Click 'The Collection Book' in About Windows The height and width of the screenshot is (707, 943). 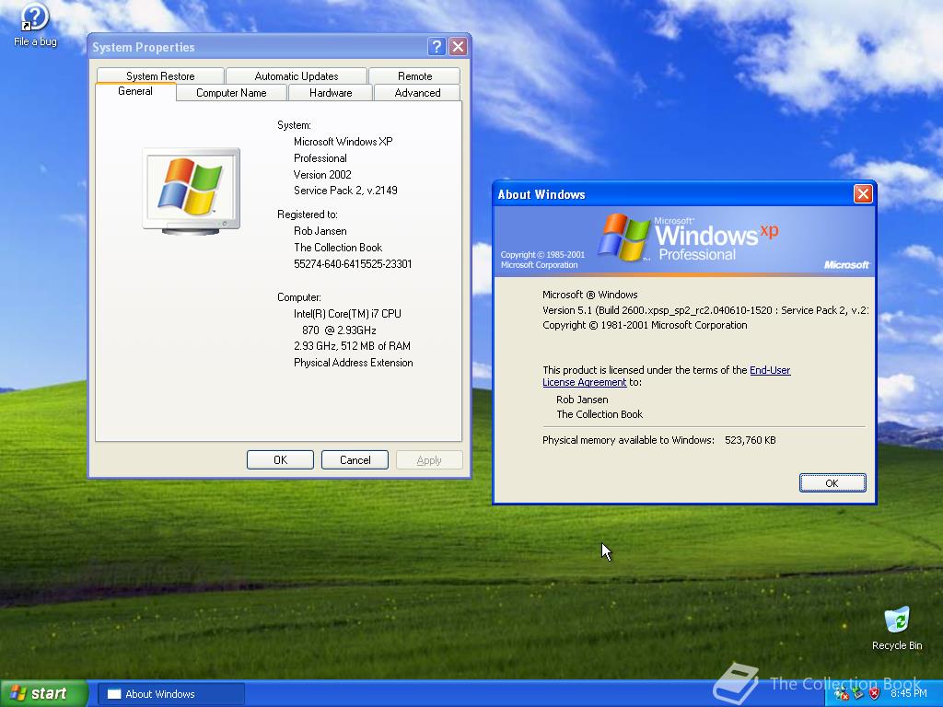tap(600, 414)
